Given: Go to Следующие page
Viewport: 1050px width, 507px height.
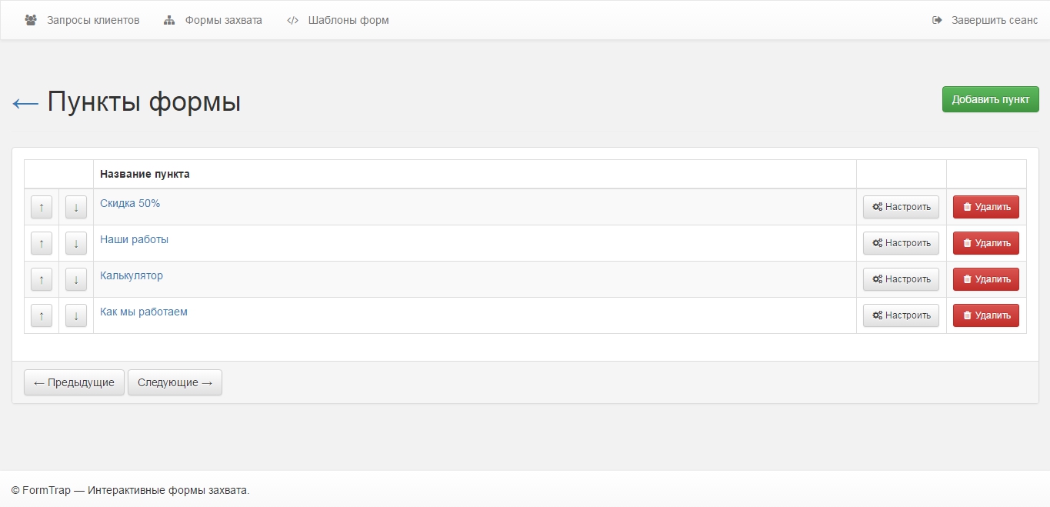Looking at the screenshot, I should [175, 382].
